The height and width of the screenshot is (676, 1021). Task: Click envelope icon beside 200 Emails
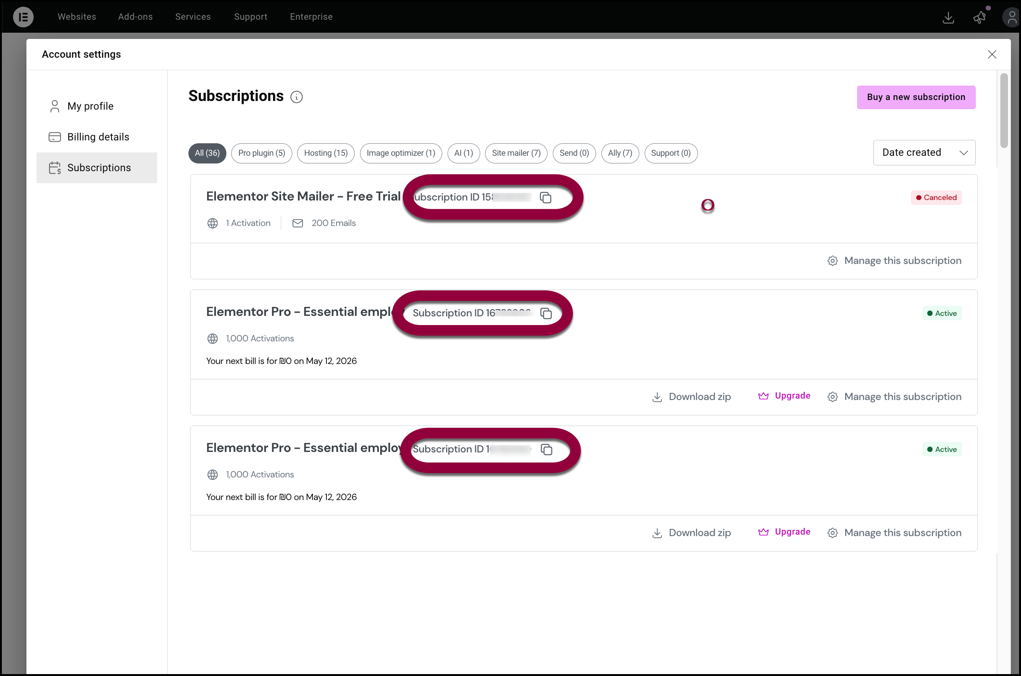298,223
